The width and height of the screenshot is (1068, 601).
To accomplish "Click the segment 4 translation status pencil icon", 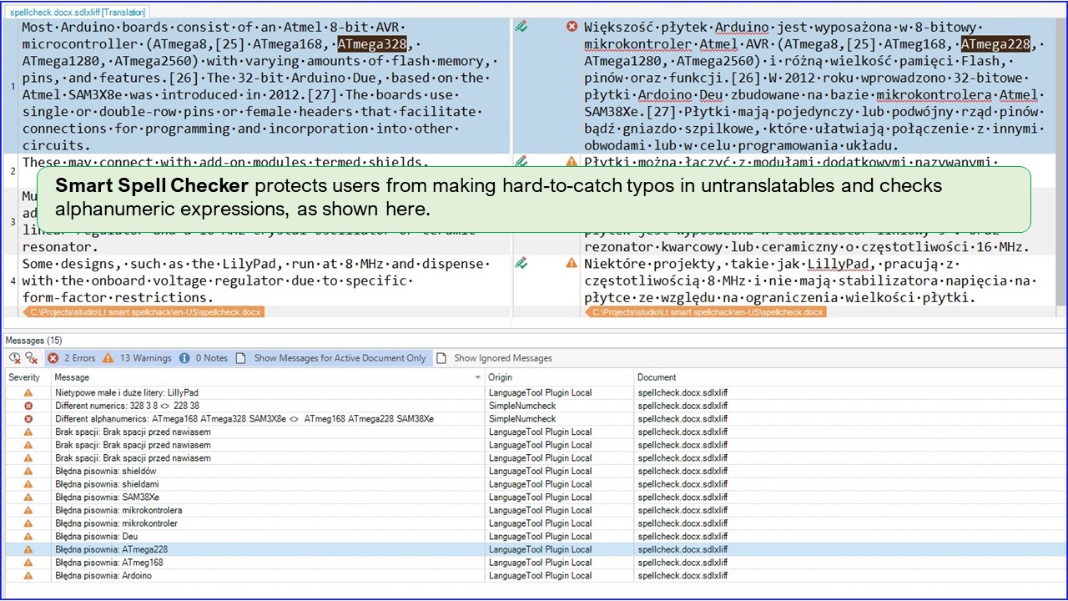I will coord(521,264).
